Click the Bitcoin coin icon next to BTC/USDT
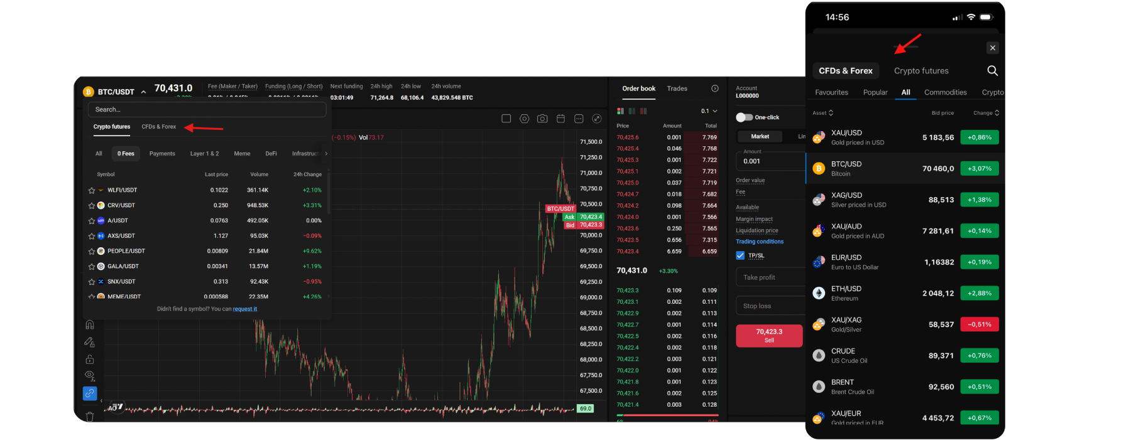The height and width of the screenshot is (440, 1131). (x=89, y=92)
